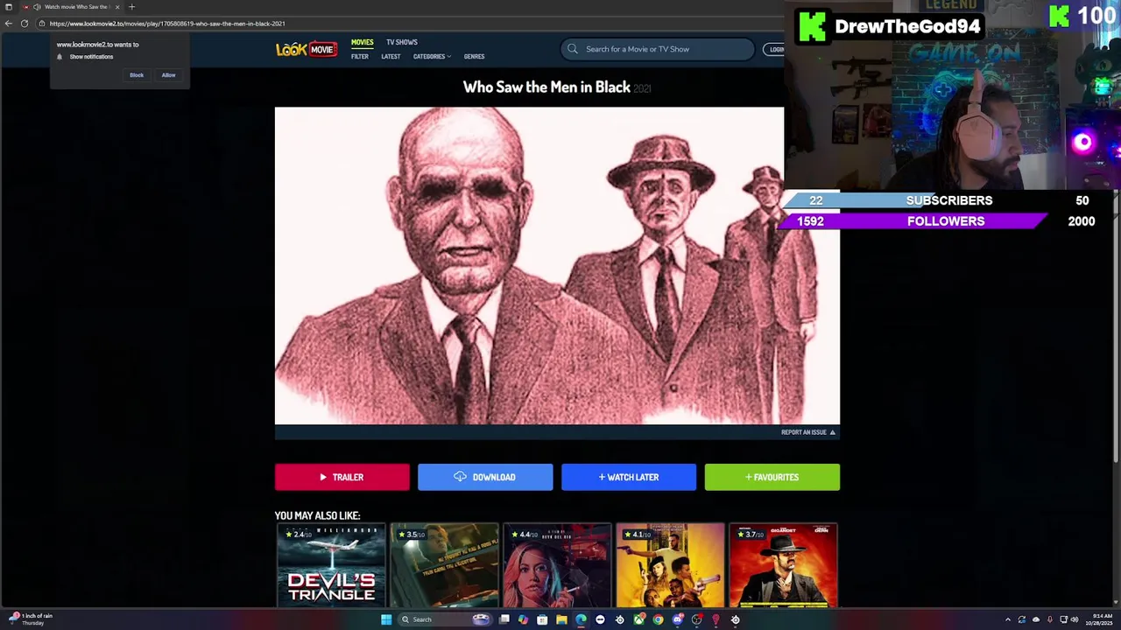
Task: Open the recommended movie rated 3.7/10
Action: point(783,565)
